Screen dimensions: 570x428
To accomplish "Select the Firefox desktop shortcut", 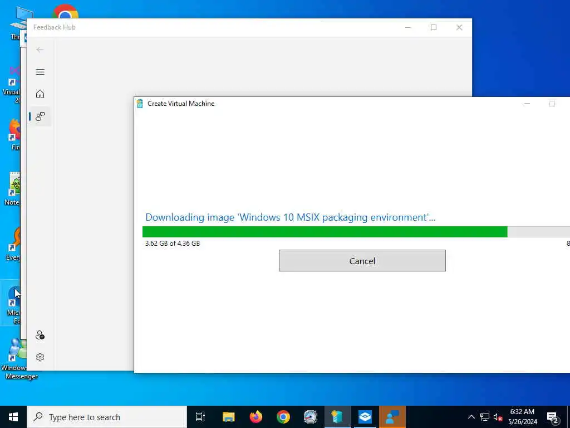I will tap(14, 135).
